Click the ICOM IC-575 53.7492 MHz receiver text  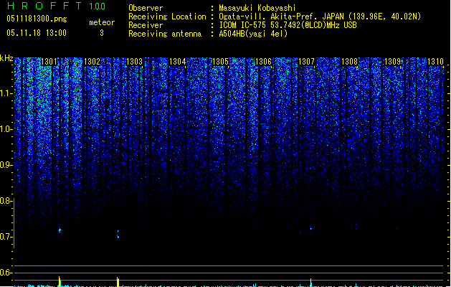pos(288,25)
